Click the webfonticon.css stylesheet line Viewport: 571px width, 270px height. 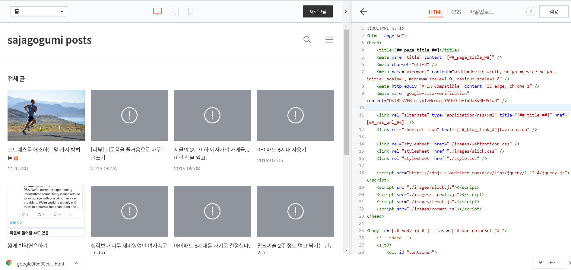448,144
